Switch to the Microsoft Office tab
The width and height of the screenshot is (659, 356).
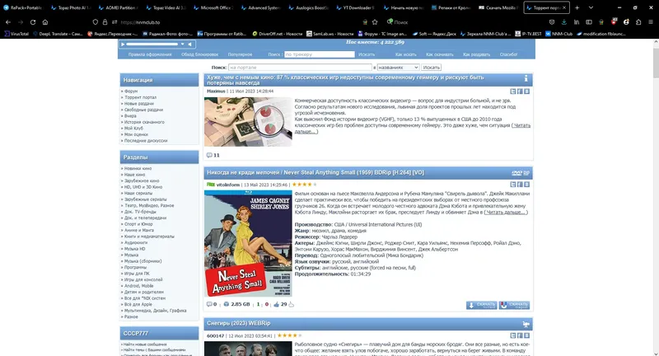[214, 7]
